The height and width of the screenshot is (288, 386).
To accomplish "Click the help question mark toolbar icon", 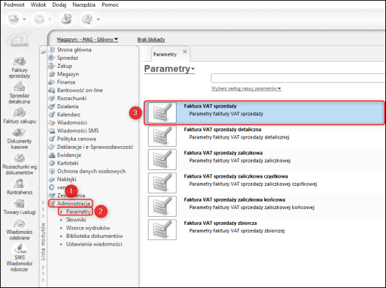I will tap(87, 19).
